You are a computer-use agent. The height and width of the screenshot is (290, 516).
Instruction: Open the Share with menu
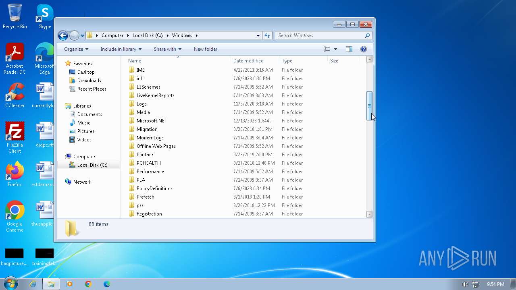(x=168, y=49)
